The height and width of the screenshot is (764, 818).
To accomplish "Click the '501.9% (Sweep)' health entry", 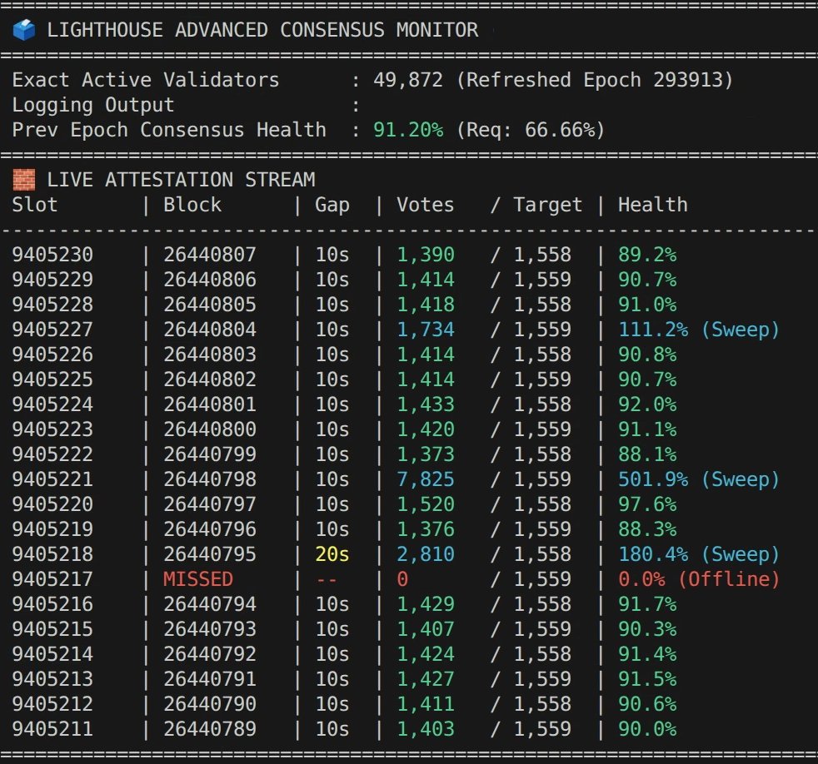I will (699, 479).
